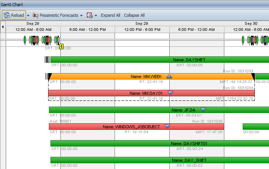Click the left scroll arrow of timeline
This screenshot has height=169, width=269.
click(3, 27)
